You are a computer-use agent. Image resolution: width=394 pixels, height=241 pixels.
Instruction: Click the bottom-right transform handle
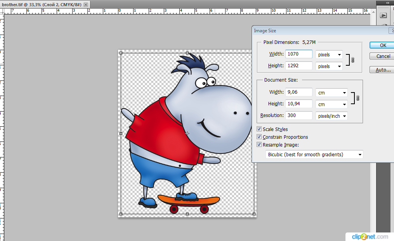point(254,214)
